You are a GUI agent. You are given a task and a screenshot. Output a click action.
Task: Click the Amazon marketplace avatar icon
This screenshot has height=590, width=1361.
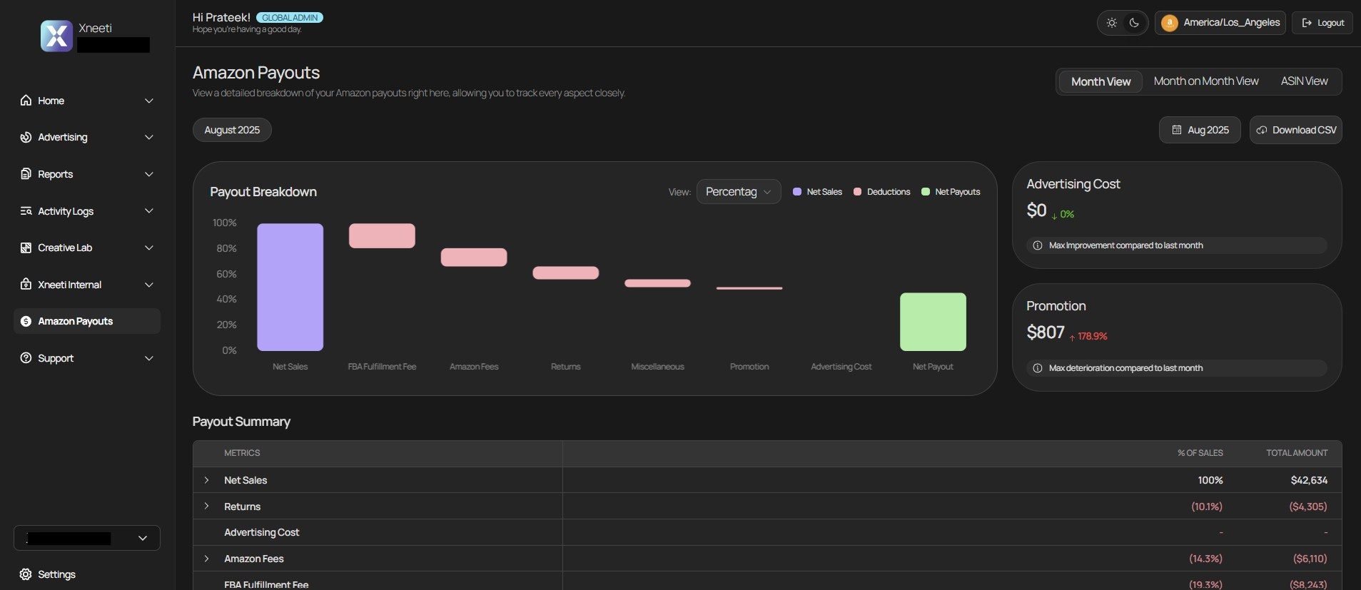(1169, 23)
